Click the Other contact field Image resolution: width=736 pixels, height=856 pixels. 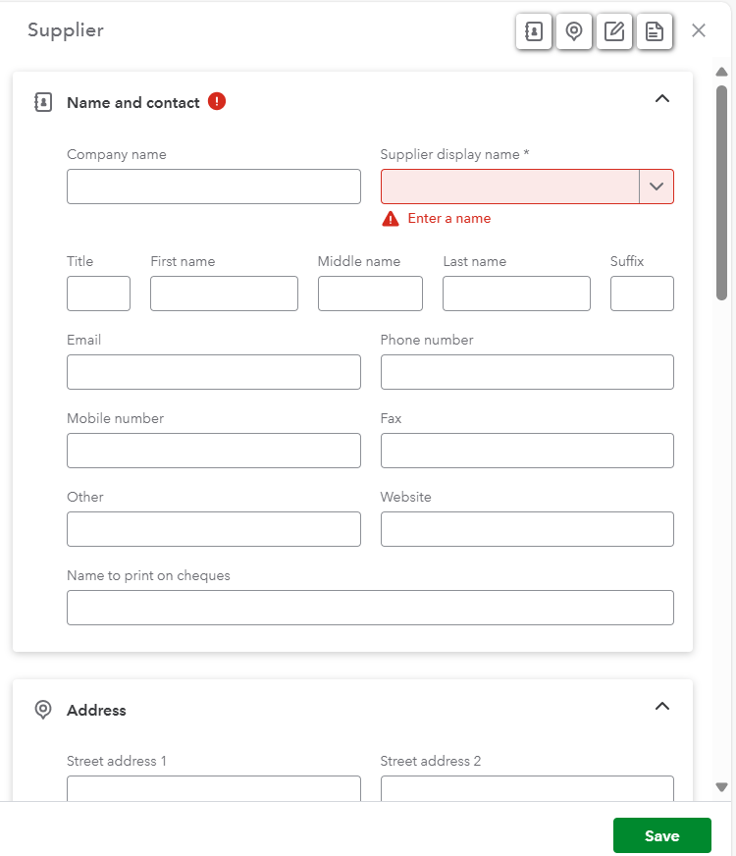coord(214,529)
